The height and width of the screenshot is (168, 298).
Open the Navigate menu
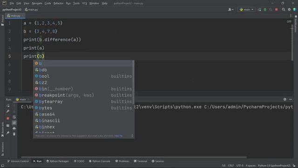37,3
